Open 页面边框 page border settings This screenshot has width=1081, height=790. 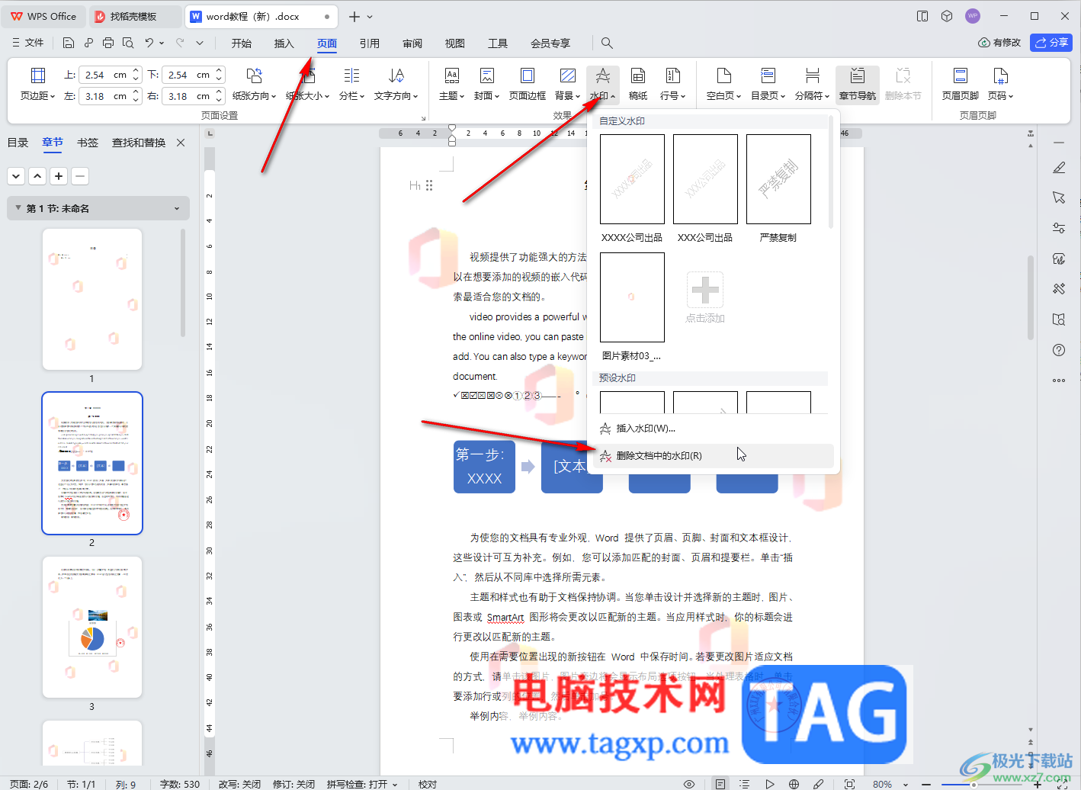(x=528, y=84)
